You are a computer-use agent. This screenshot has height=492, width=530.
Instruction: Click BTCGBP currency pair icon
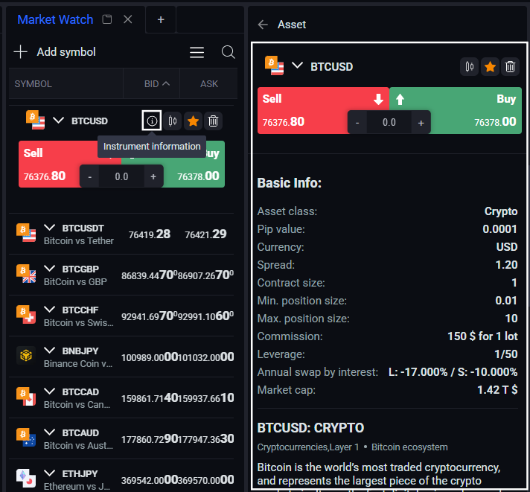[x=26, y=274]
